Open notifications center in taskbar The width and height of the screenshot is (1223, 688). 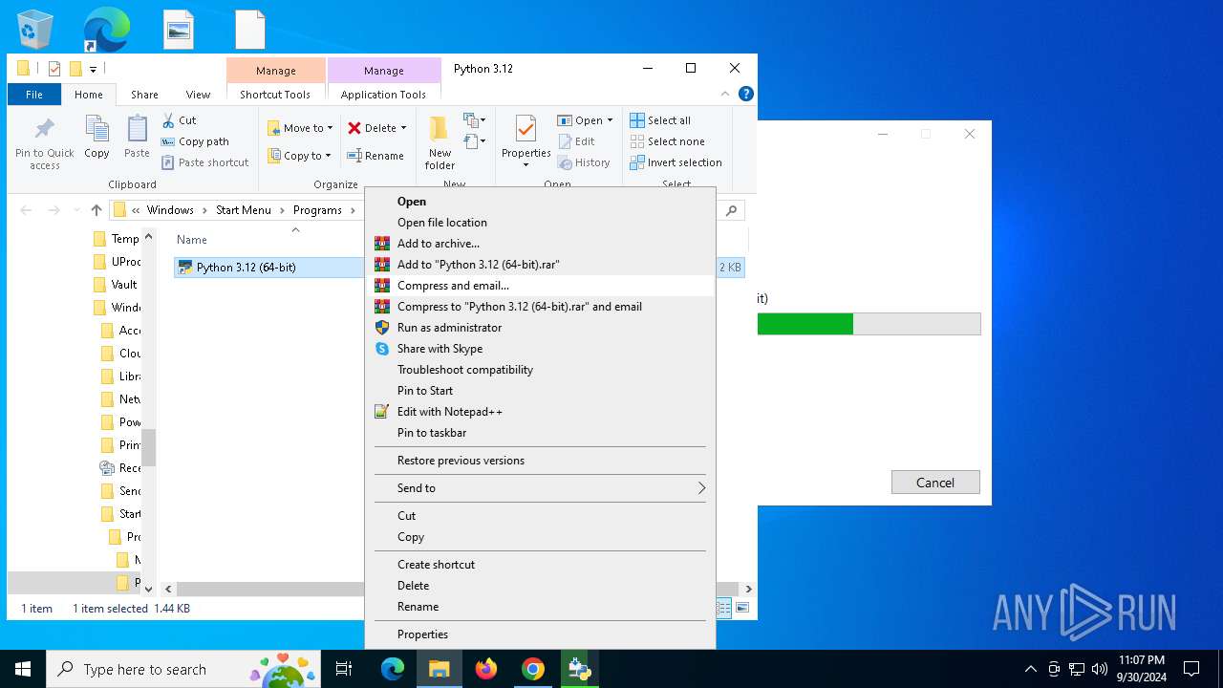coord(1191,669)
